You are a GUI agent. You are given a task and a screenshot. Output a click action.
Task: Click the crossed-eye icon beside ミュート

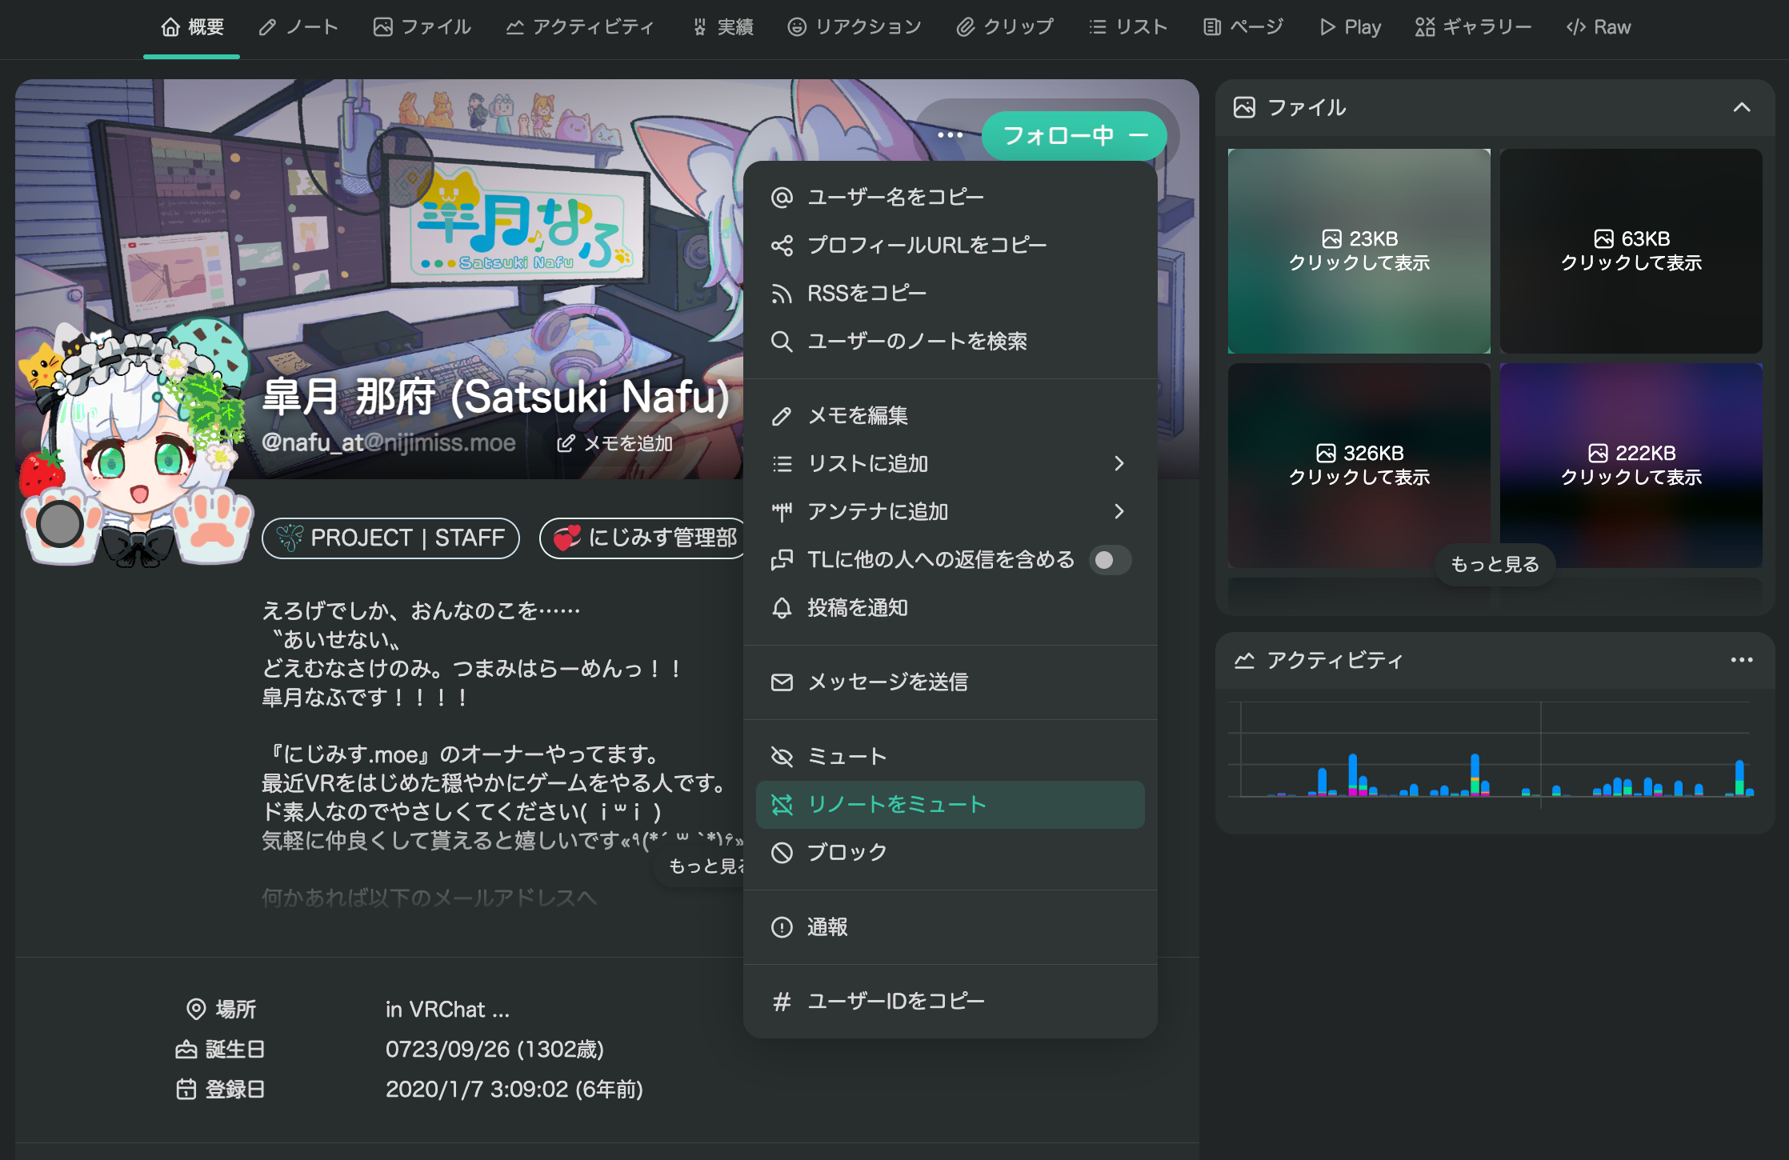782,757
